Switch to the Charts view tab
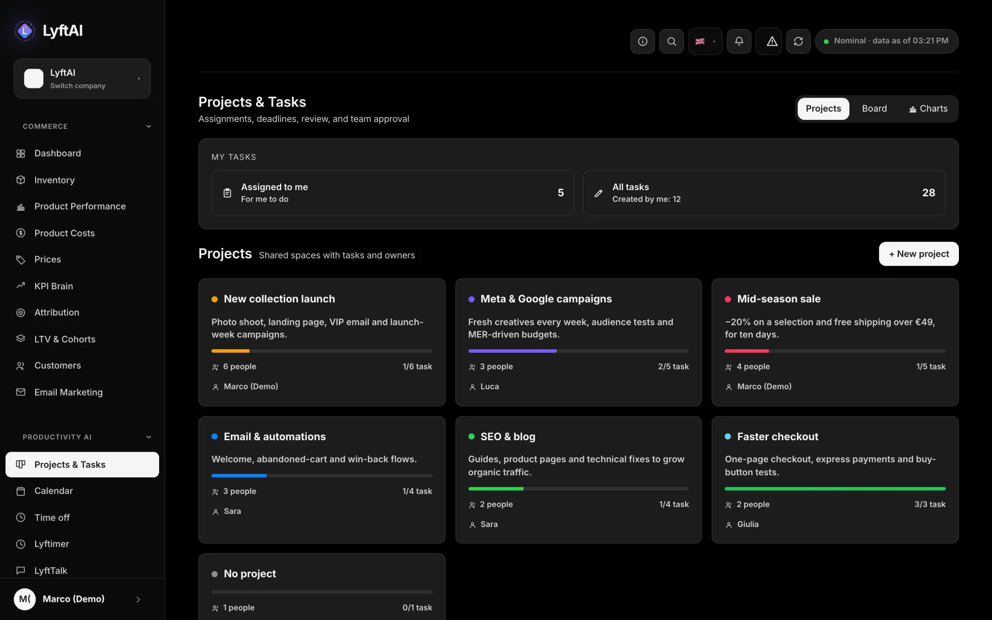The width and height of the screenshot is (992, 620). pyautogui.click(x=928, y=109)
